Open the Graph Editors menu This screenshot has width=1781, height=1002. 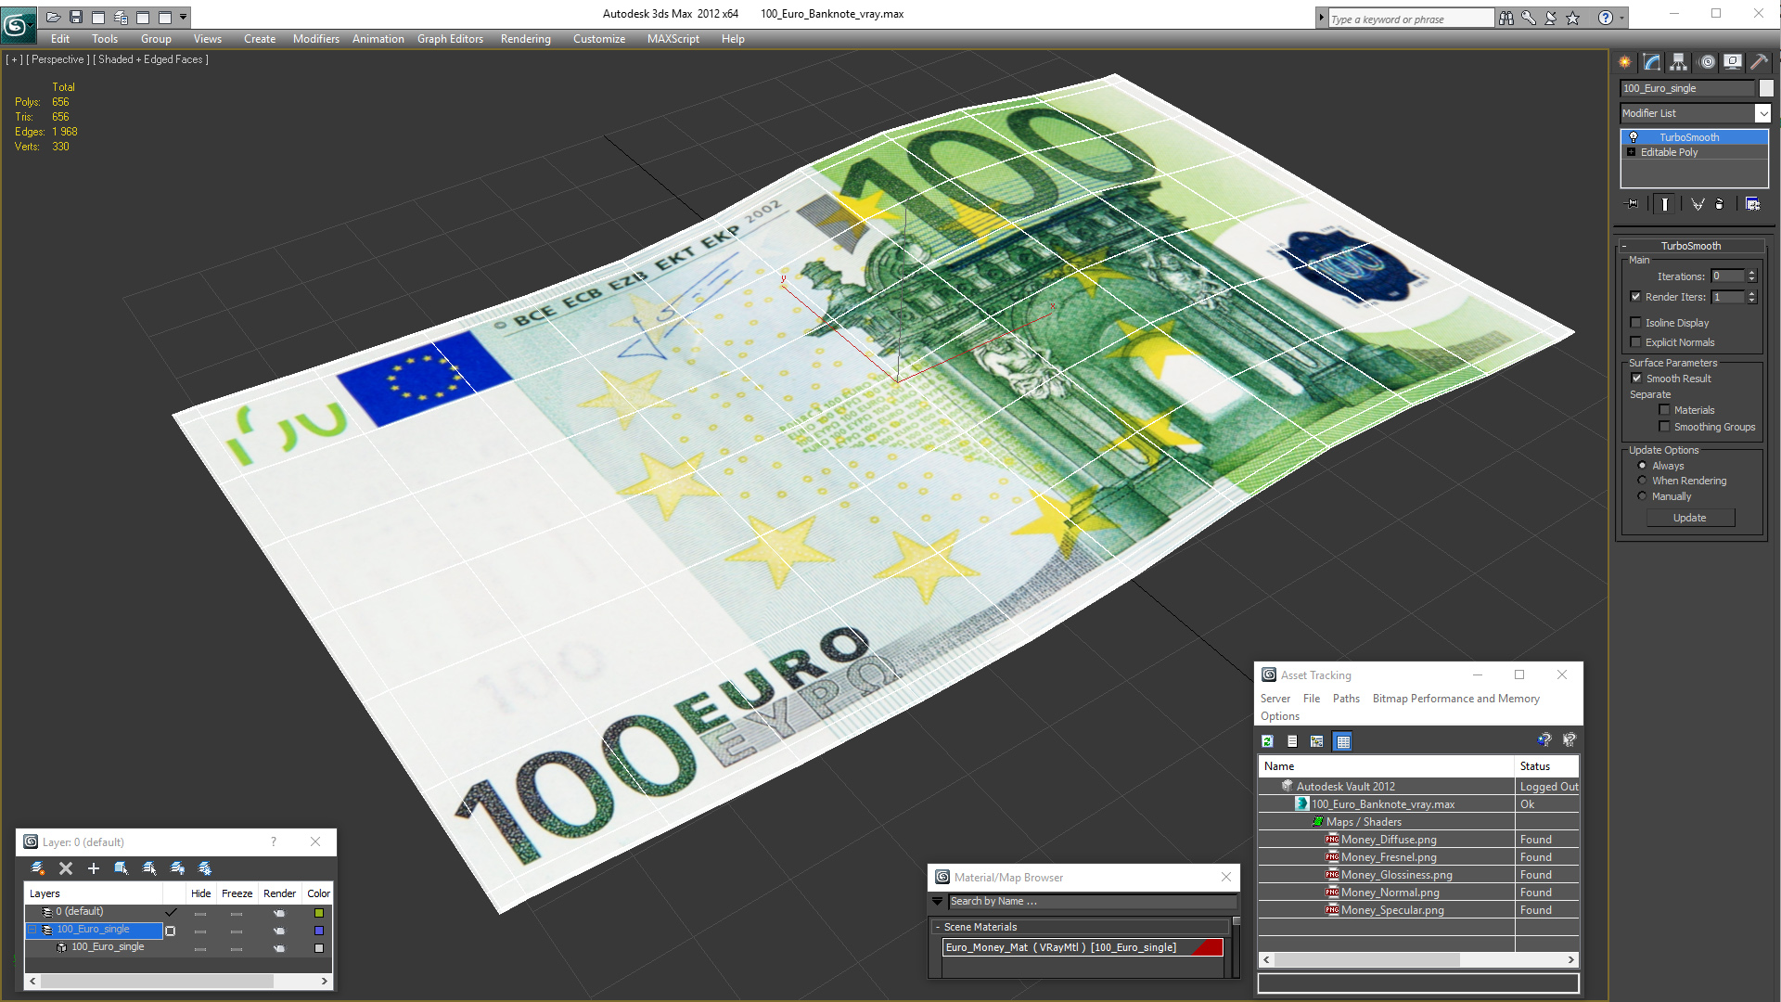coord(450,39)
